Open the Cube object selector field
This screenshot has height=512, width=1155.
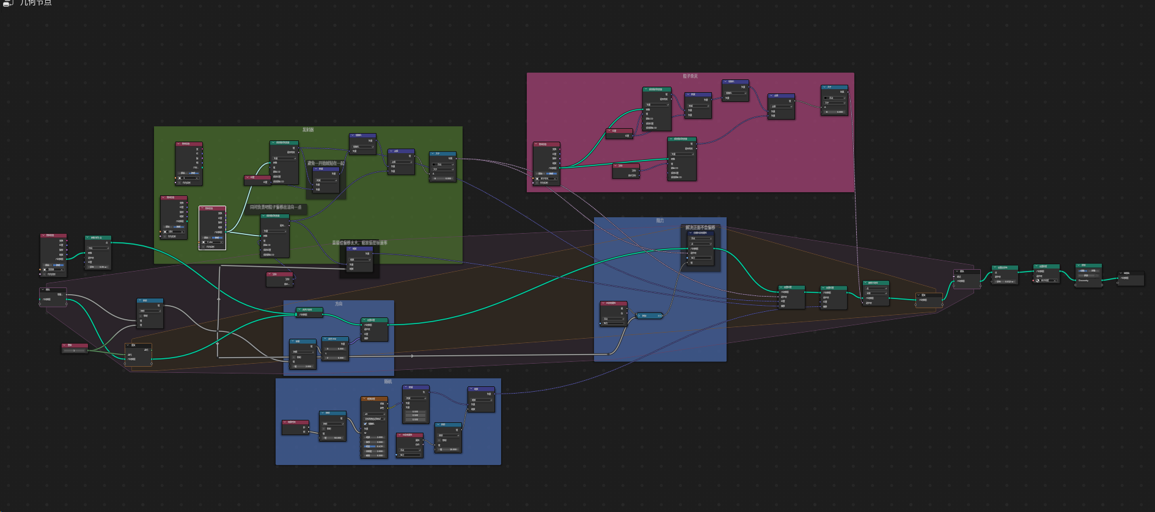pos(213,242)
